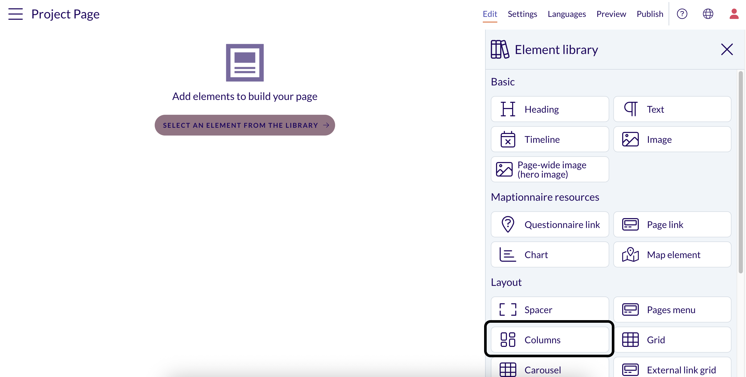The height and width of the screenshot is (377, 746).
Task: Click the Maptionnaire resources section heading
Action: click(545, 197)
